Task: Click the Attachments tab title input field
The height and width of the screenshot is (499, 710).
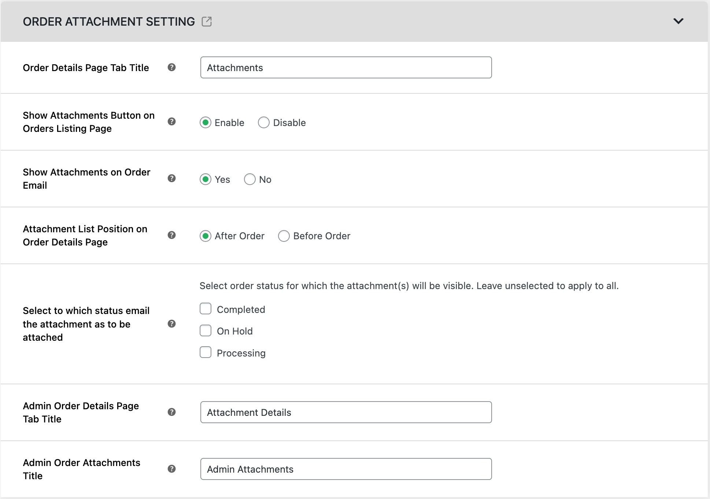Action: 346,67
